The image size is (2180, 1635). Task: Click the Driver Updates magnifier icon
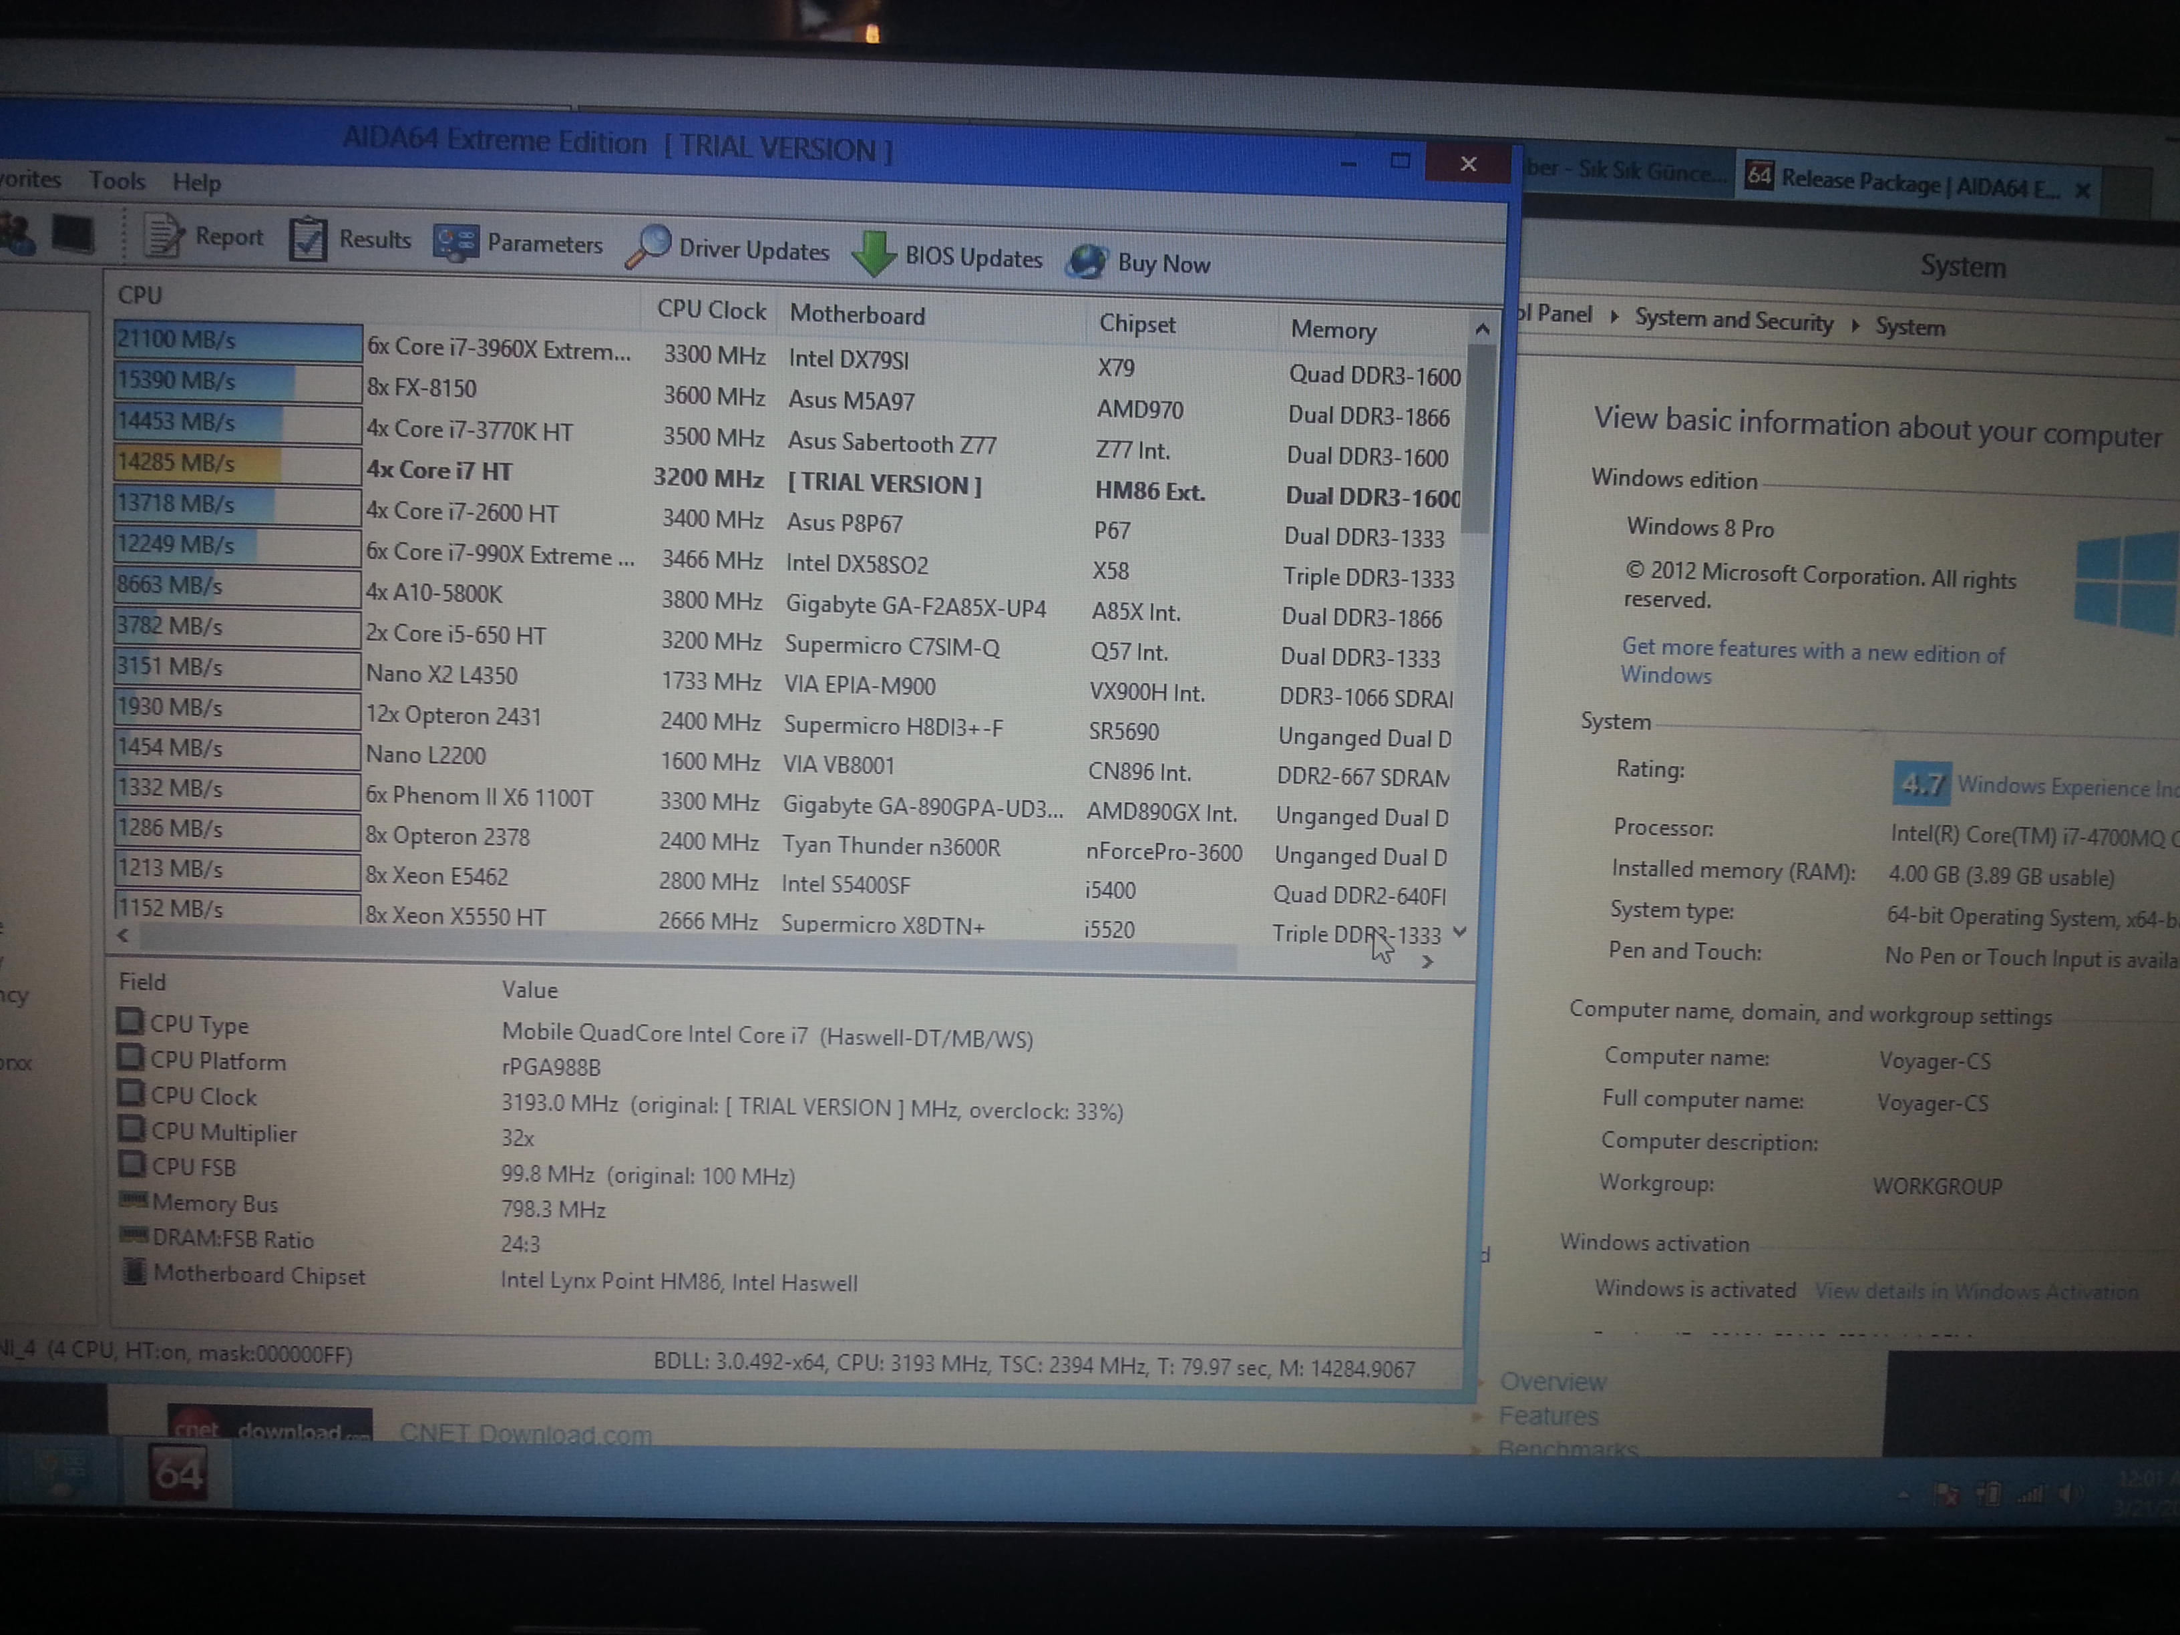tap(649, 246)
